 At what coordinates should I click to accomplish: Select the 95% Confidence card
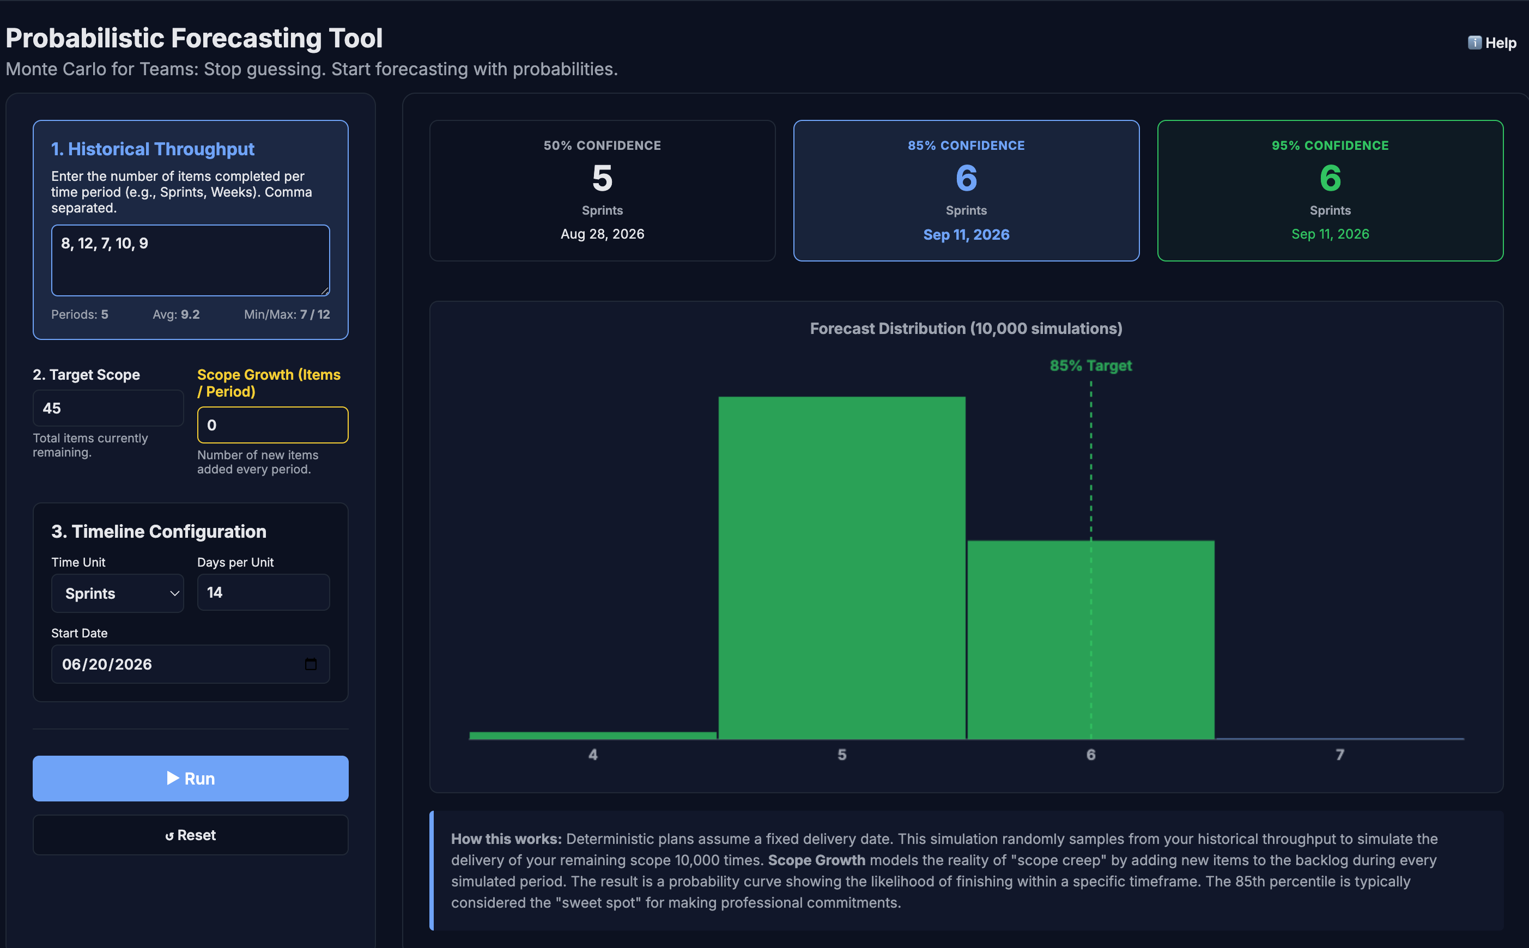tap(1330, 191)
